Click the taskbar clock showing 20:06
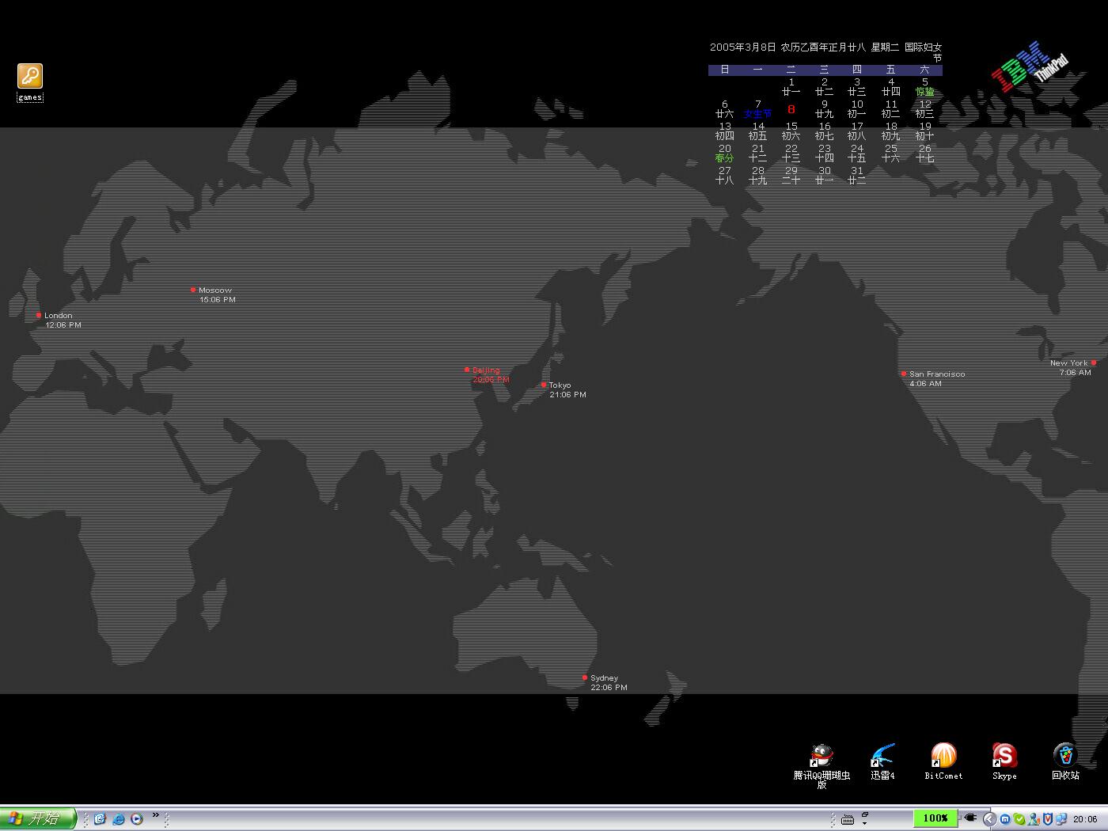Viewport: 1108px width, 831px height. (x=1084, y=819)
